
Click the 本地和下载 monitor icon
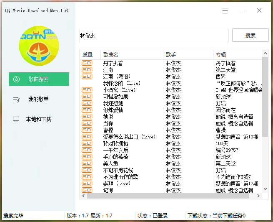click(x=16, y=119)
